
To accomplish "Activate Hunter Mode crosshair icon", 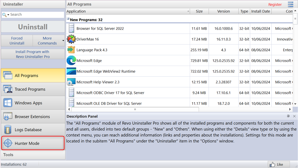I will (x=8, y=143).
